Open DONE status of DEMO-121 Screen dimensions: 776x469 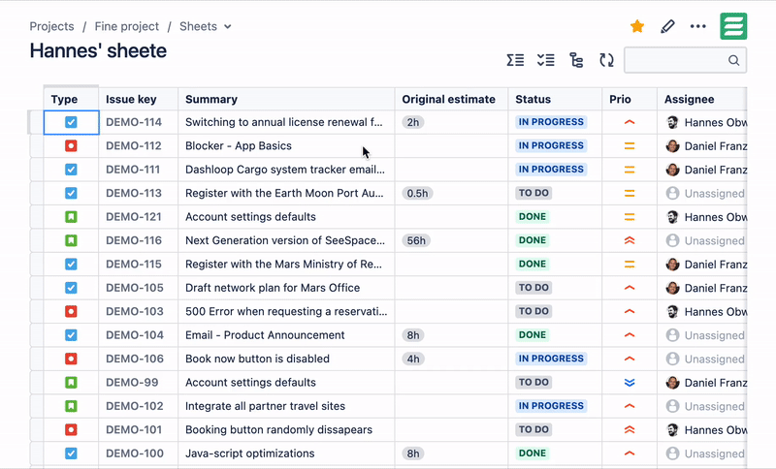(x=532, y=217)
